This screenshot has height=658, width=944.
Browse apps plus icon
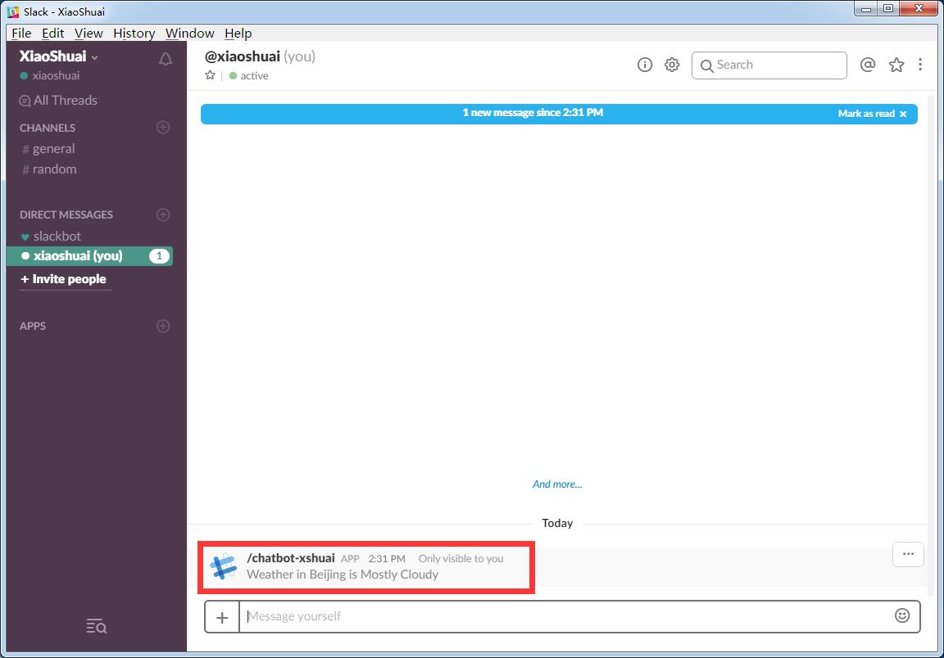click(x=163, y=326)
